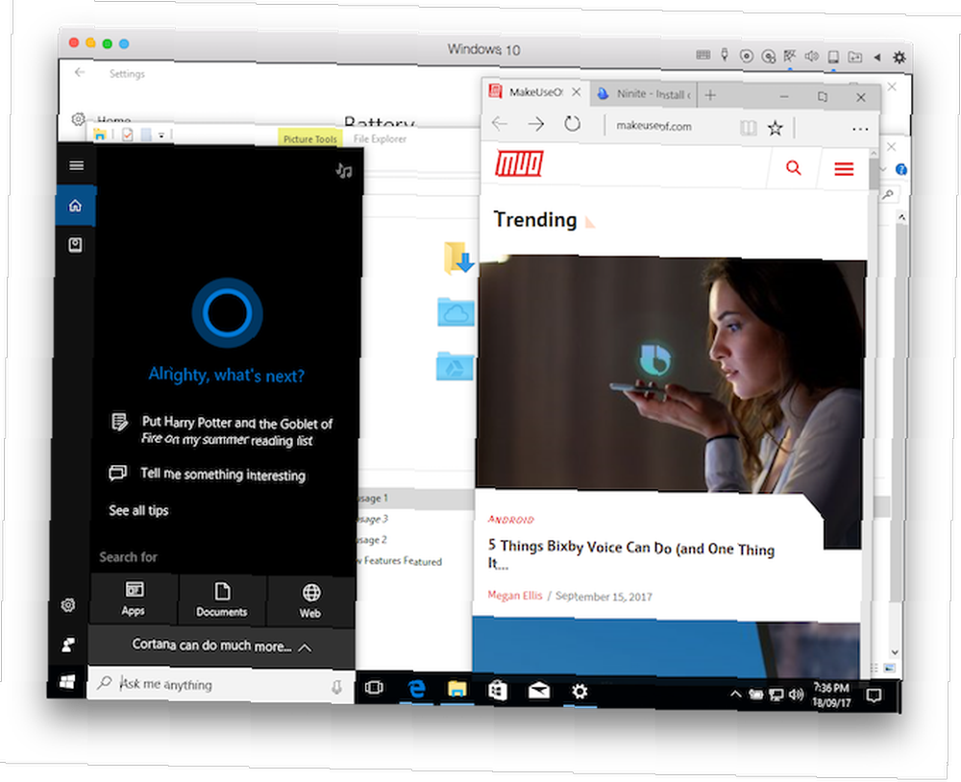Screen dimensions: 961x782
Task: Click the network icon in system tray
Action: pos(776,695)
